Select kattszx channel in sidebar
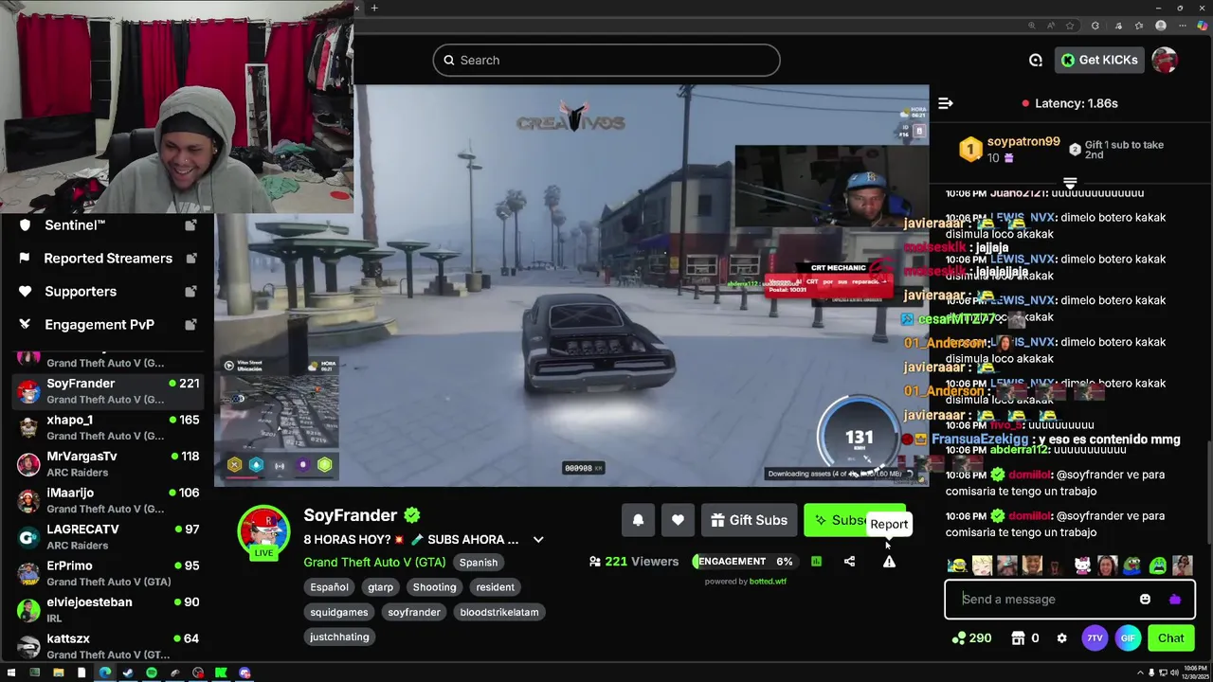Screen dimensions: 1213x682 coord(110,646)
